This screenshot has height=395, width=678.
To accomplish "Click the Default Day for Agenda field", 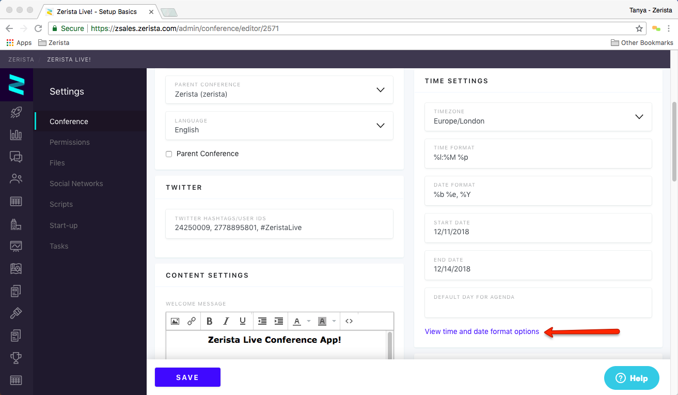I will tap(538, 302).
